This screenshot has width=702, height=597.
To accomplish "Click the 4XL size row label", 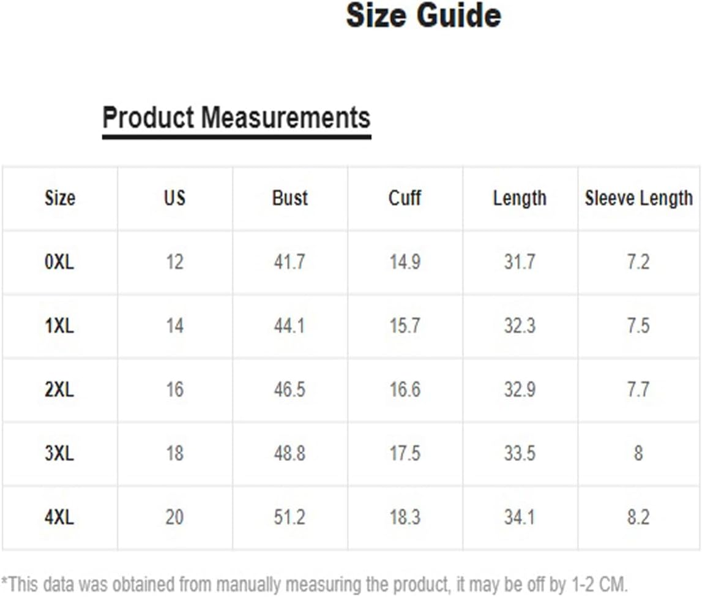I will [59, 517].
